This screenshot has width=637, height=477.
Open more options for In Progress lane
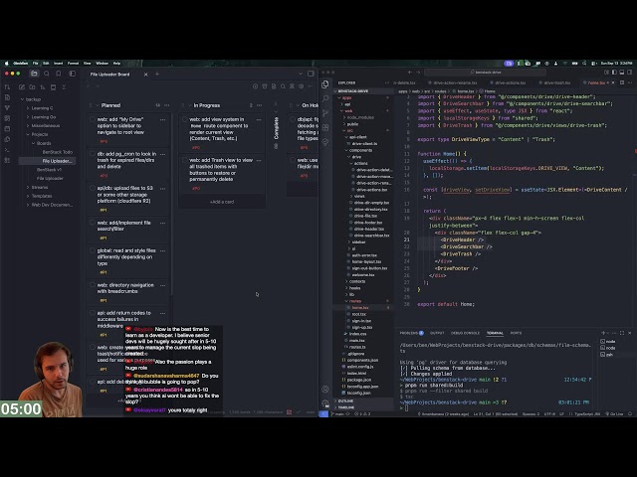coord(259,105)
